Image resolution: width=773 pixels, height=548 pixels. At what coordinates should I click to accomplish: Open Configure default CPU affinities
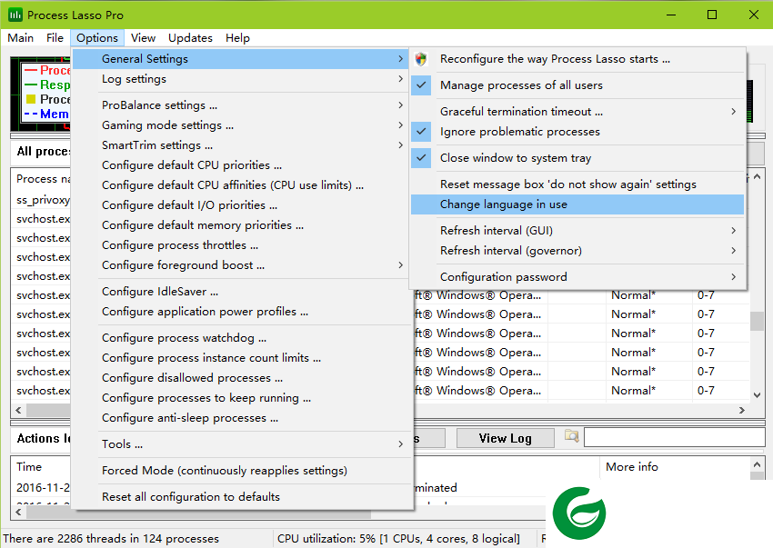coord(242,185)
